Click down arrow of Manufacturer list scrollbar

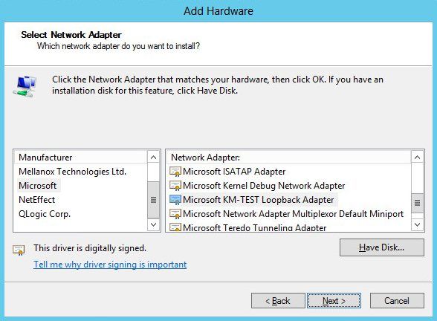[x=153, y=224]
